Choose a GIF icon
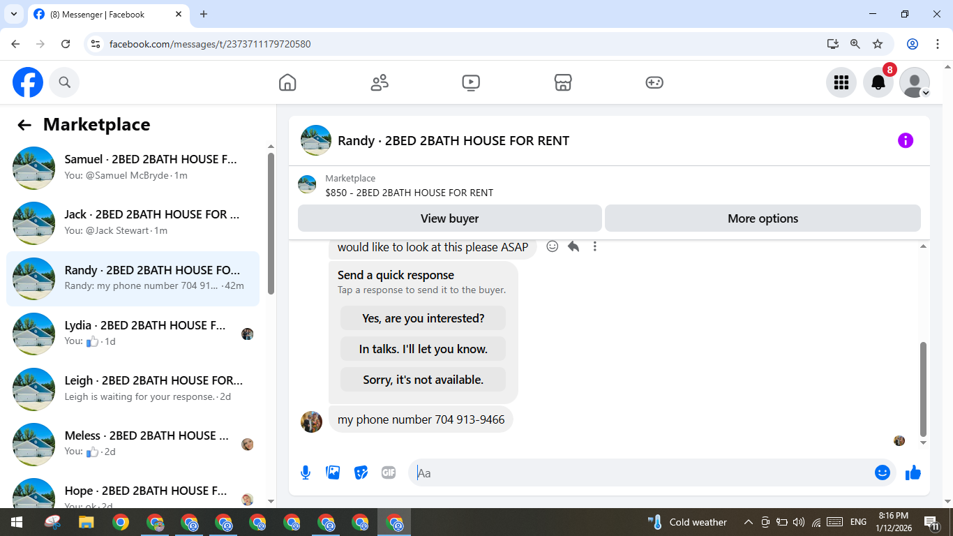 coord(389,472)
